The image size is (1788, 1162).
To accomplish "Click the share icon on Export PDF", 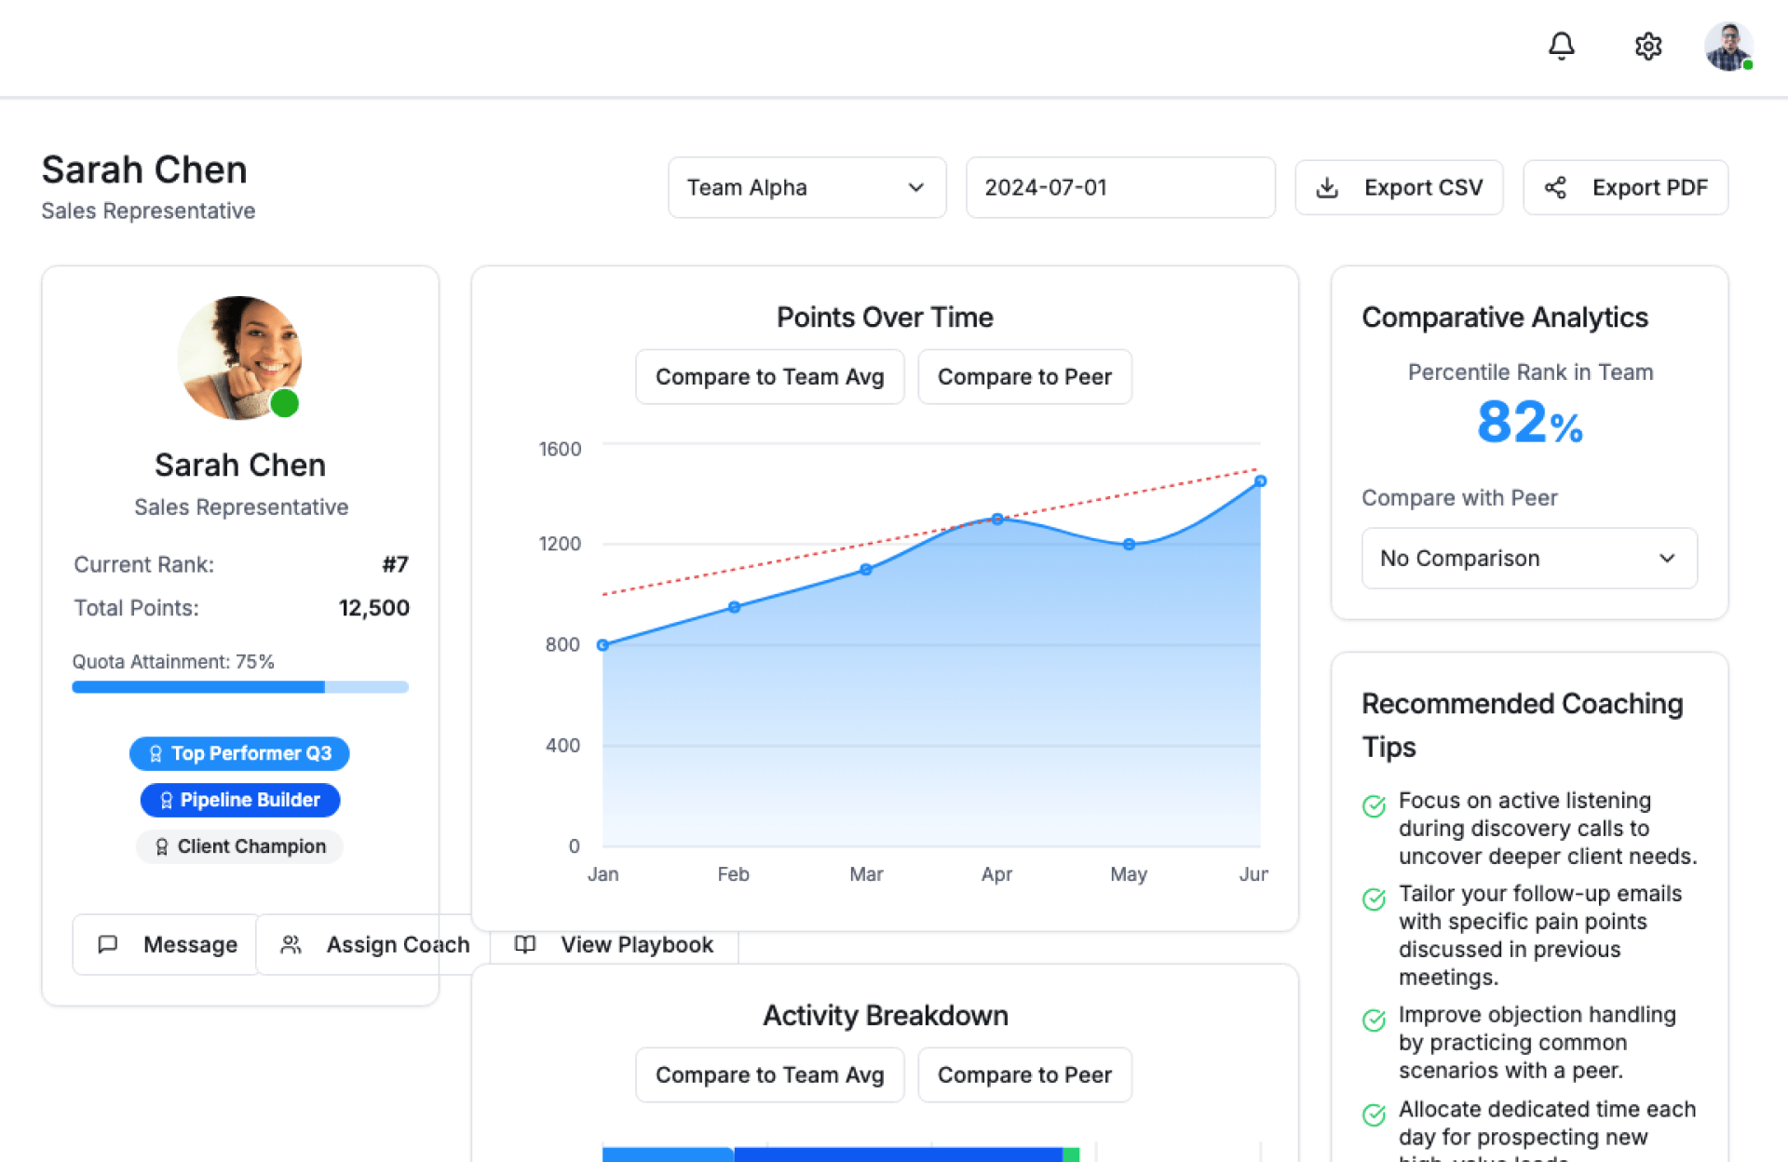I will tap(1554, 188).
